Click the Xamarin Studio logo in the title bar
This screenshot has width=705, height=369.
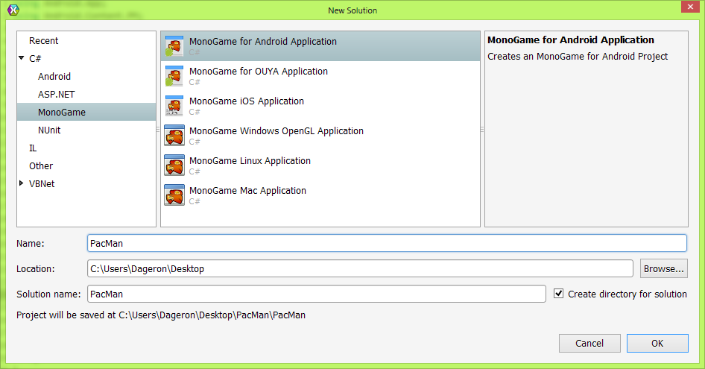pos(13,10)
